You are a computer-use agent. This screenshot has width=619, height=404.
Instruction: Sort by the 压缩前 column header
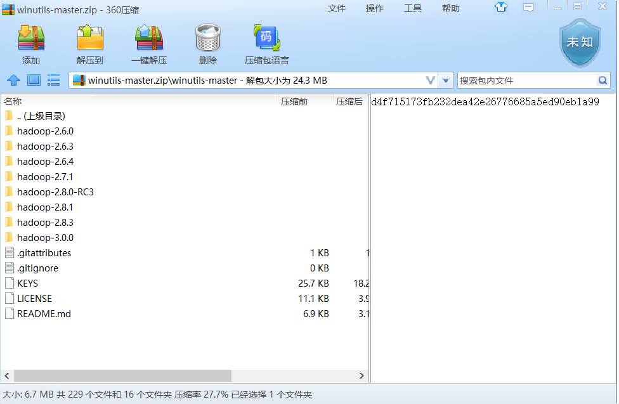[306, 101]
